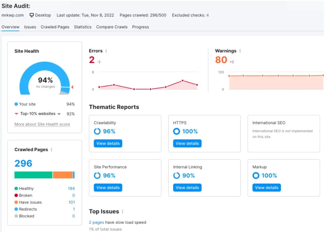Click the HTTPS progress ring icon

pyautogui.click(x=176, y=131)
